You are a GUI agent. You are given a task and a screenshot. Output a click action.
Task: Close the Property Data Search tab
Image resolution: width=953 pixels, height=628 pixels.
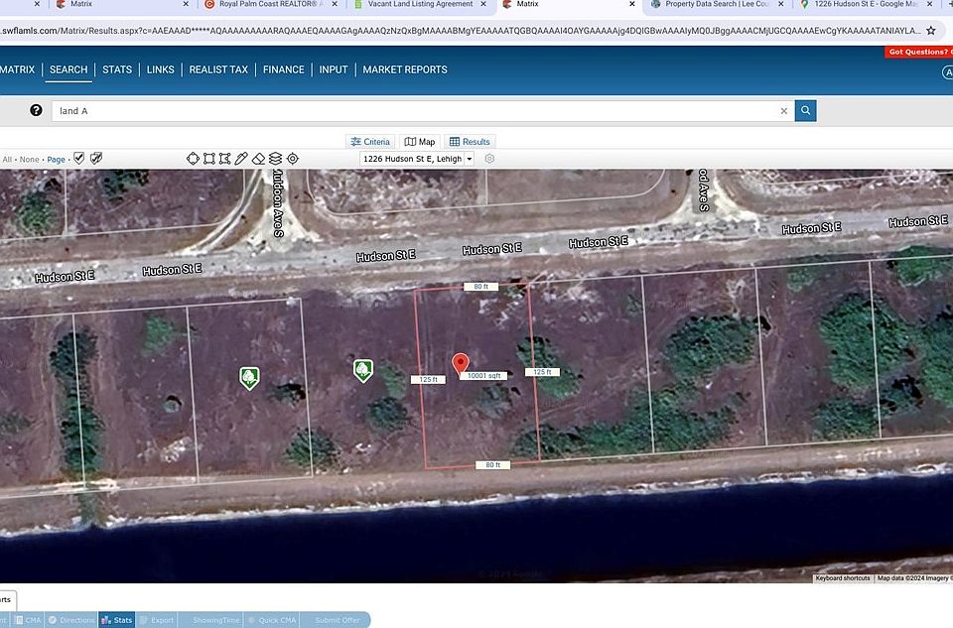tap(781, 4)
